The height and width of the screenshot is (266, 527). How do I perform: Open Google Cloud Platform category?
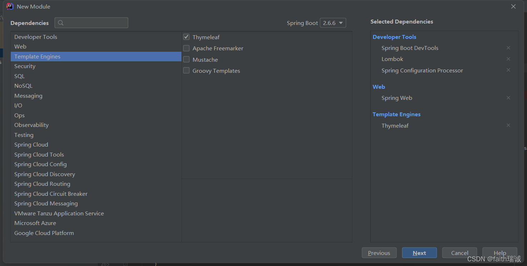(x=96, y=233)
